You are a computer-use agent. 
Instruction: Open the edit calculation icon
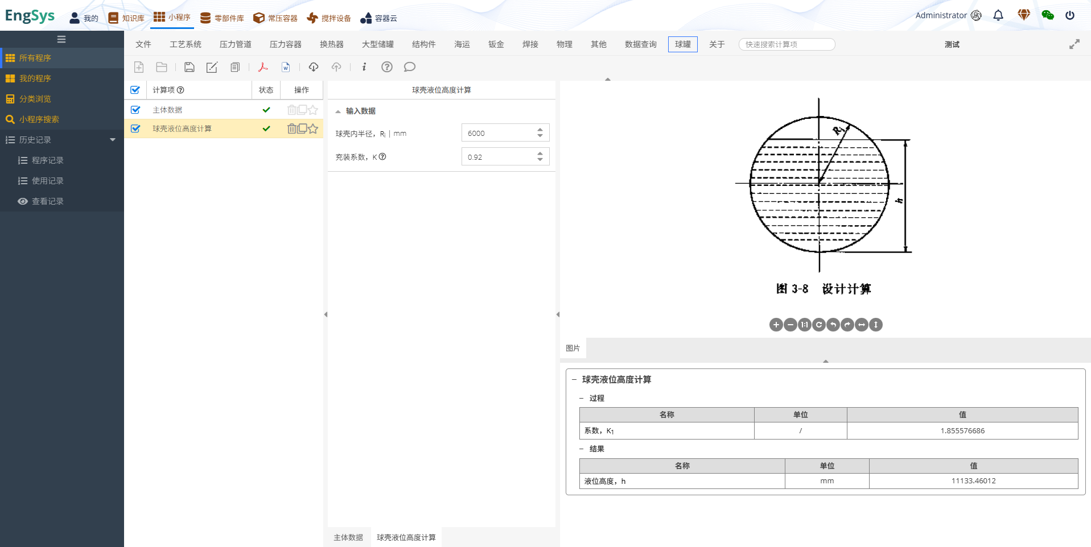point(212,67)
